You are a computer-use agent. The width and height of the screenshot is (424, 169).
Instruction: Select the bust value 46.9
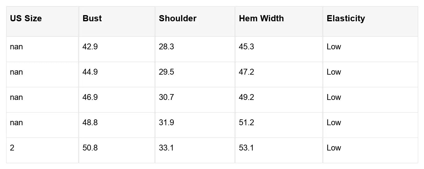click(x=90, y=97)
